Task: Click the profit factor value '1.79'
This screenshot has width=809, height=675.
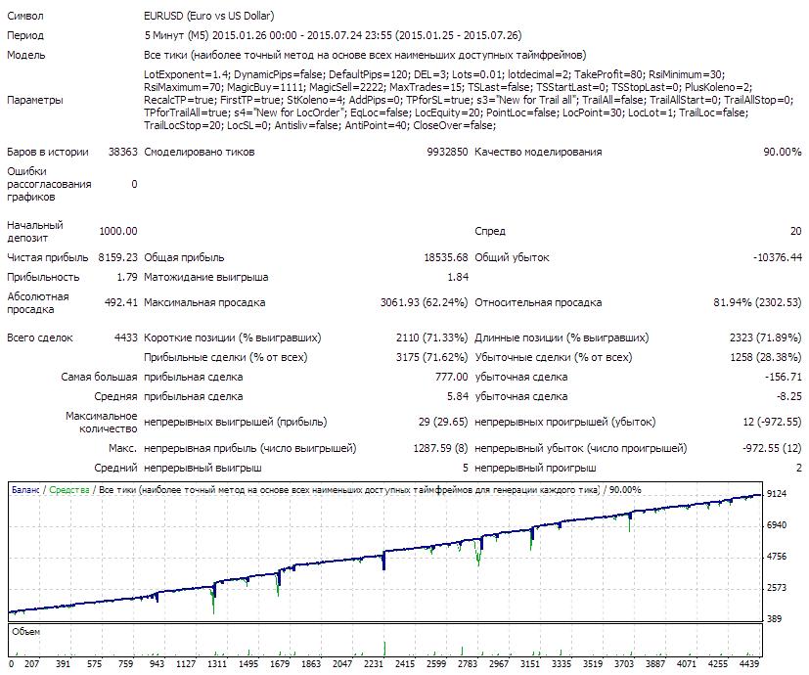Action: [x=127, y=277]
